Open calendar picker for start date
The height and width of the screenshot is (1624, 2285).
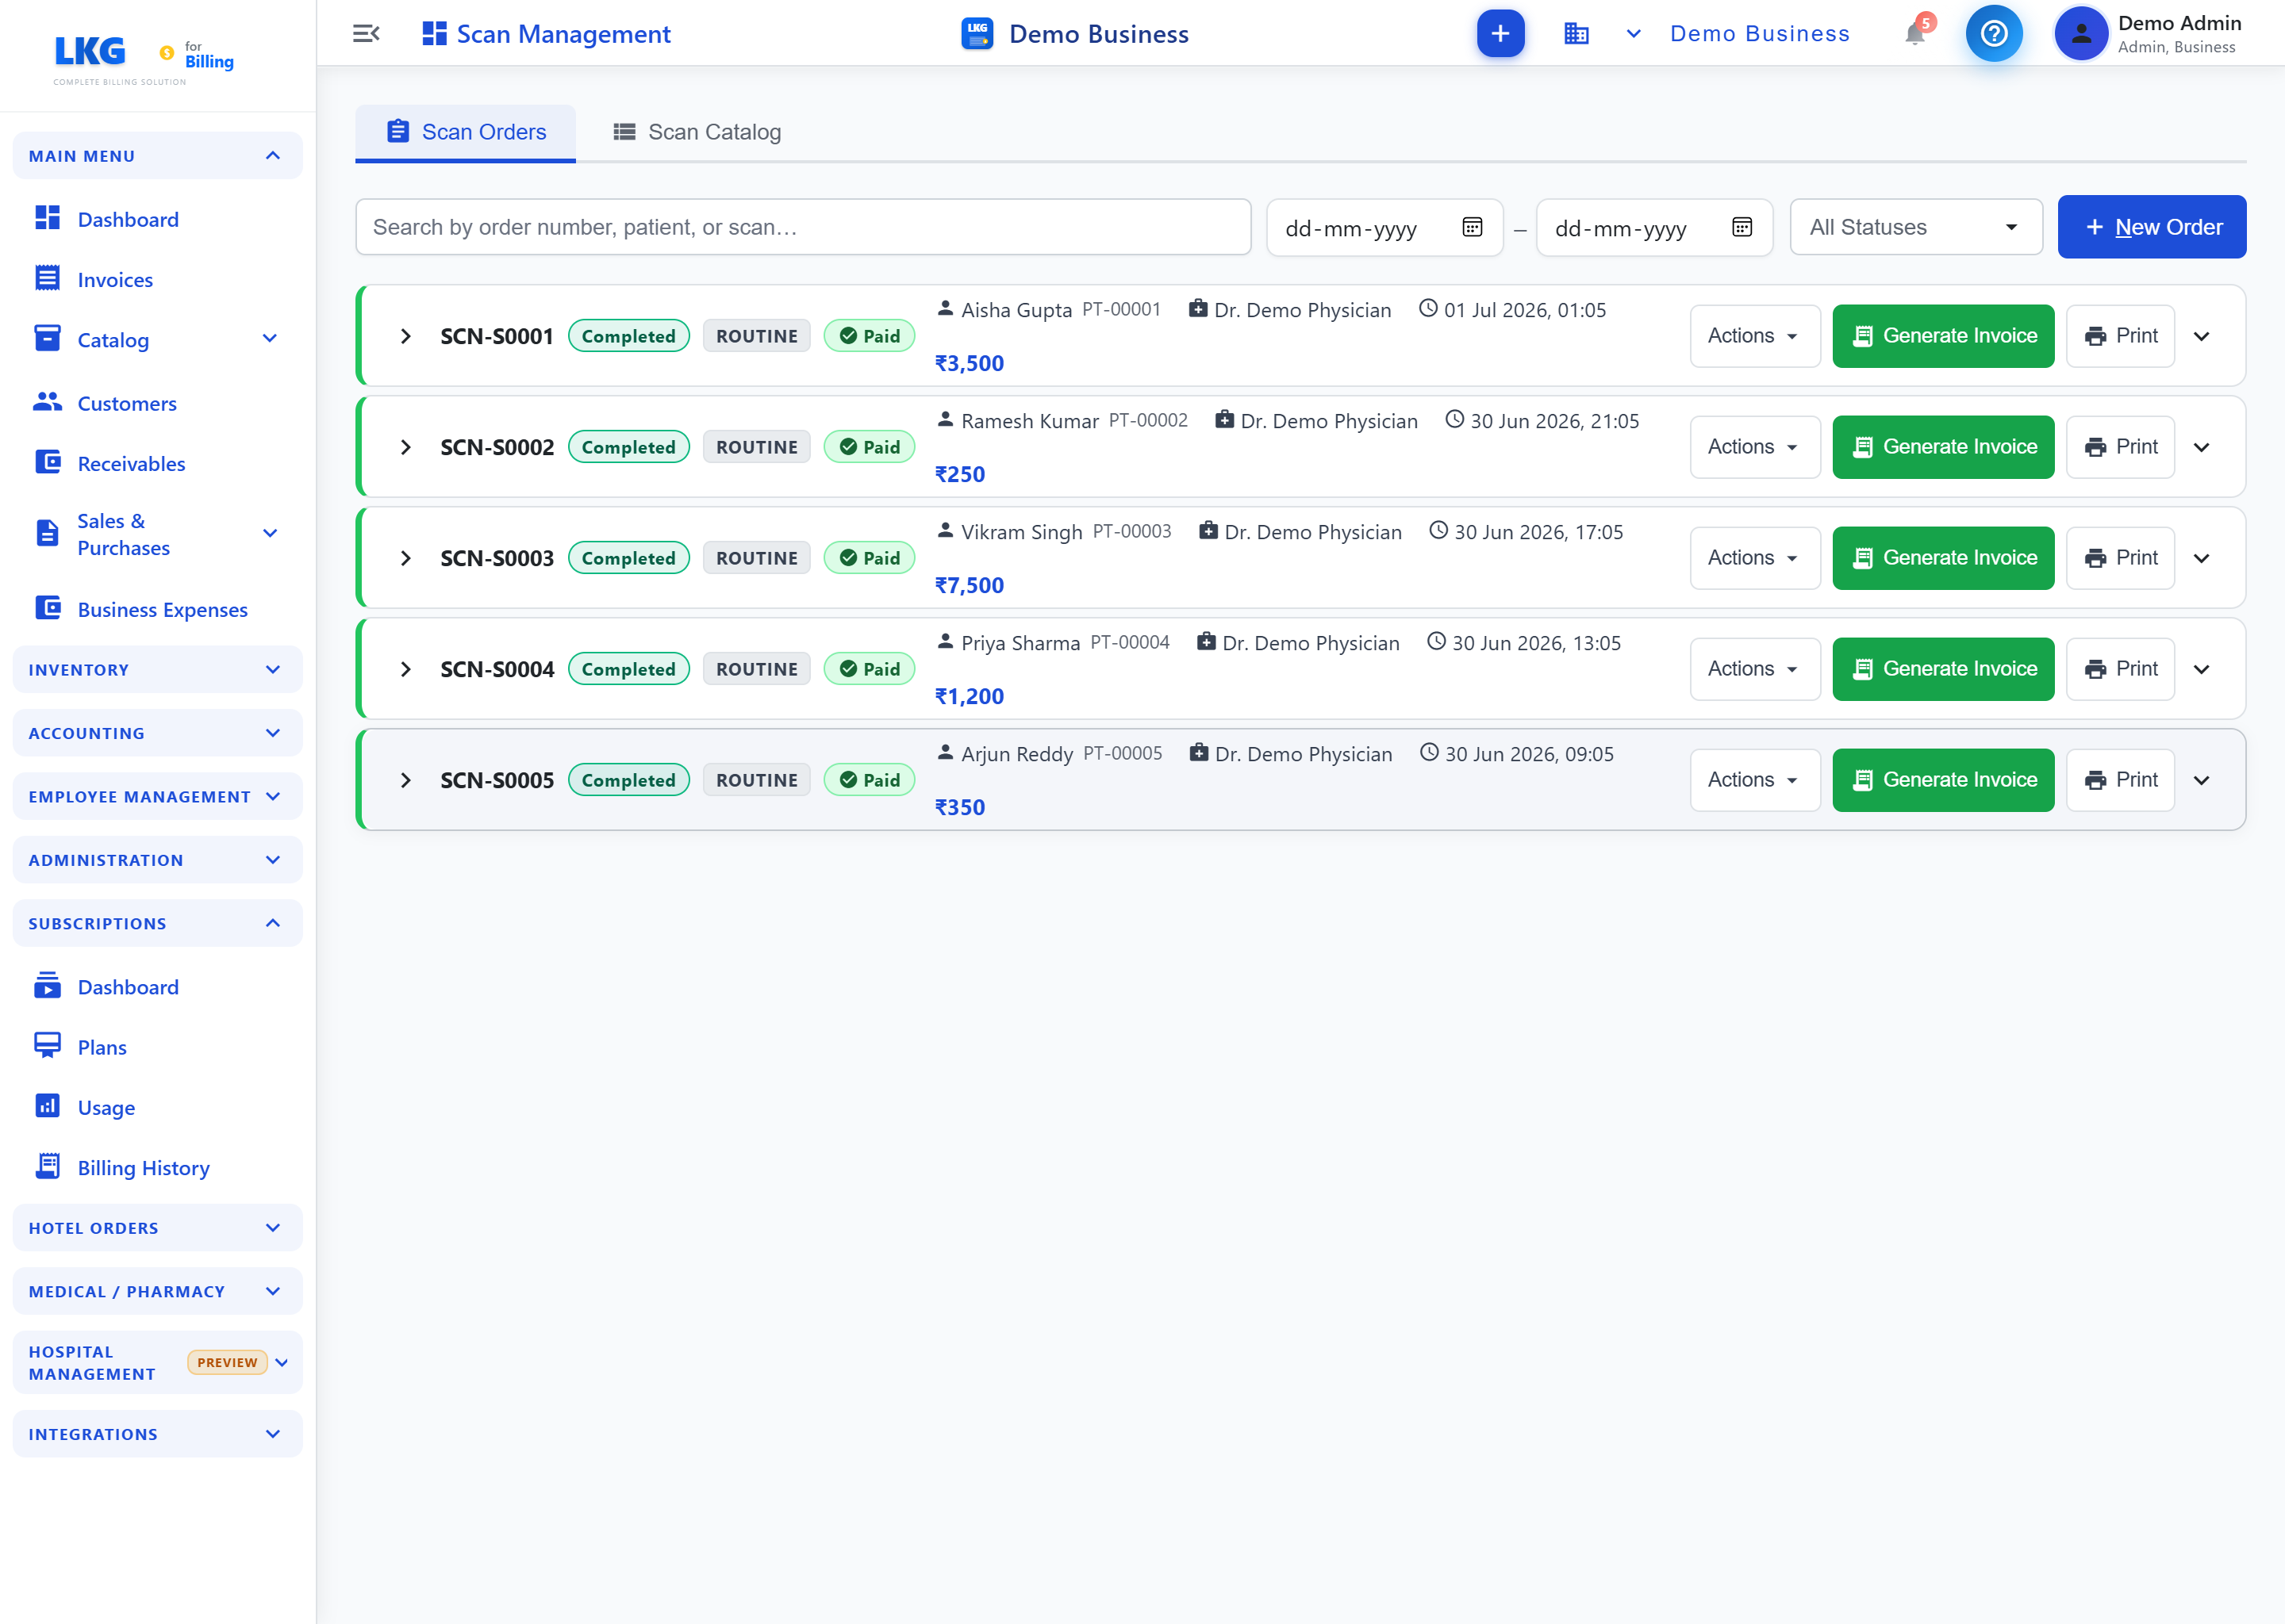click(x=1472, y=227)
